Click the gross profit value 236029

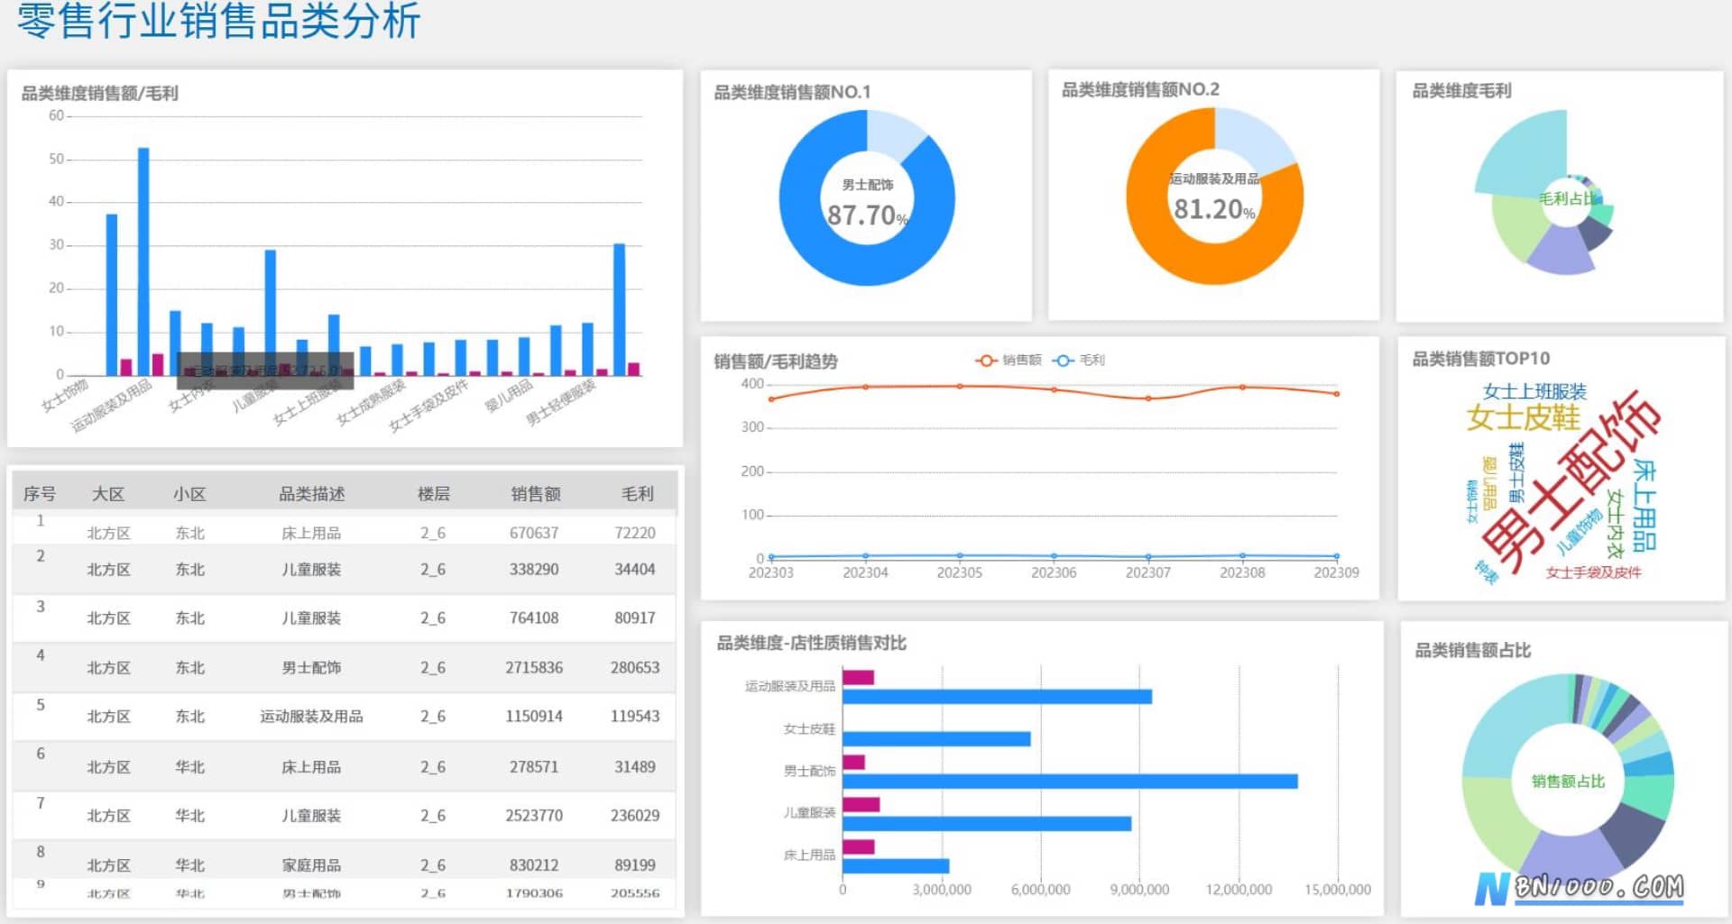635,816
